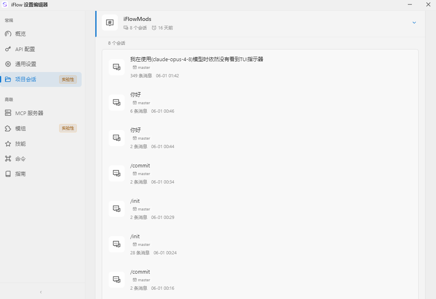The image size is (436, 299).
Task: Click the iFlow logo in title bar
Action: [5, 4]
